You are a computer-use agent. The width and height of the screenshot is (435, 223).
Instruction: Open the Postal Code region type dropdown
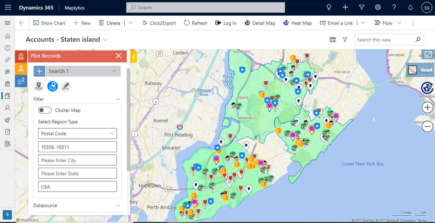point(77,133)
